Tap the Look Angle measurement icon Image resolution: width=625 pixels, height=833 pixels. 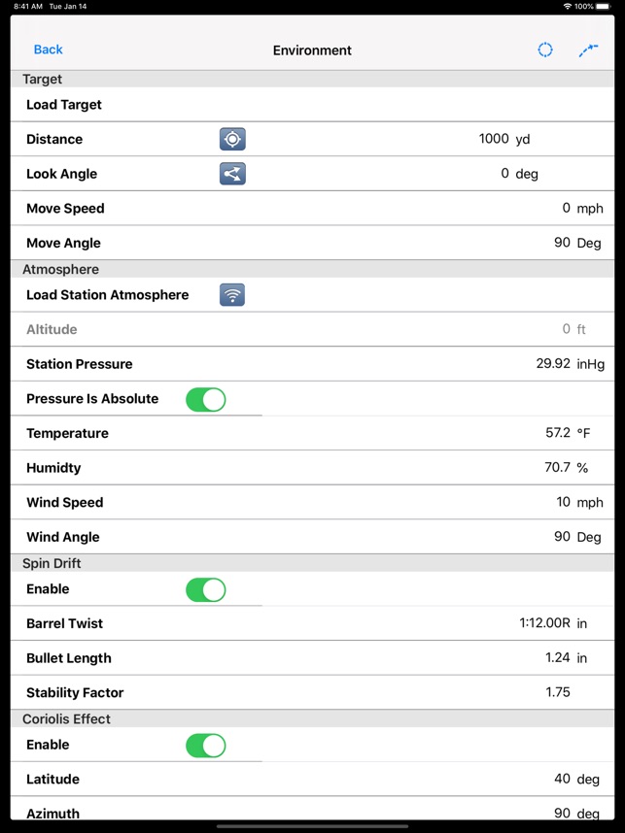pos(232,174)
